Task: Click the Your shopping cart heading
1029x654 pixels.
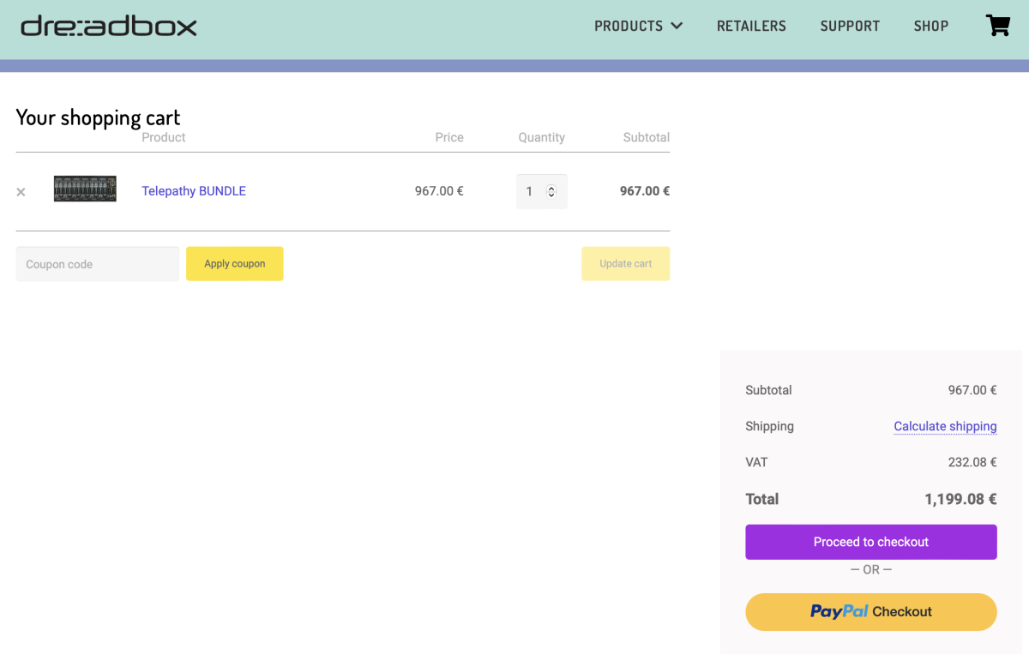Action: tap(99, 117)
